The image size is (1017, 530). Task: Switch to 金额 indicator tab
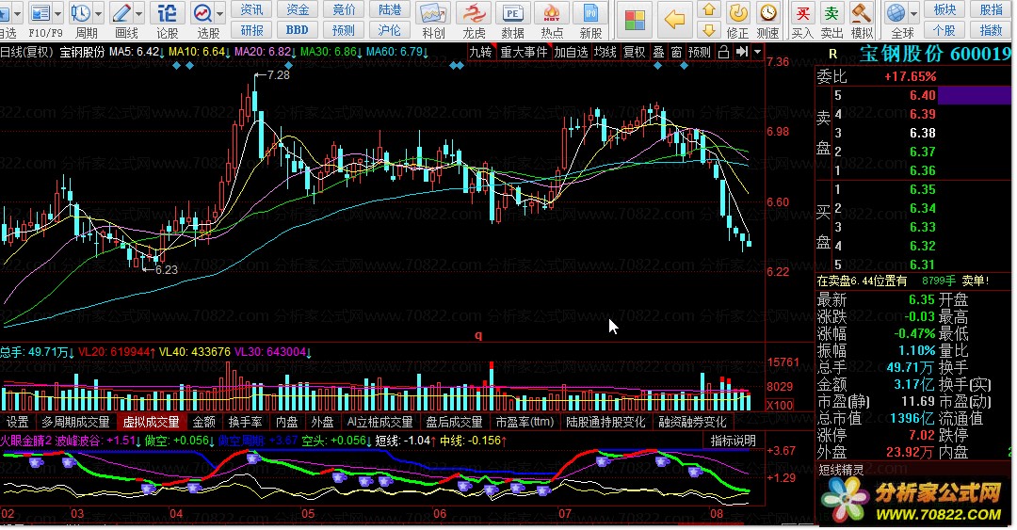click(203, 422)
